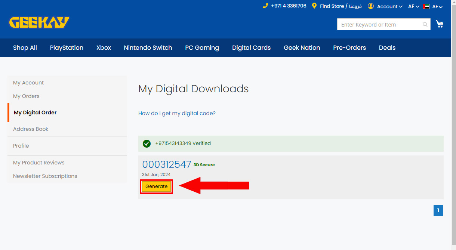Open the AE currency dropdown
Viewport: 456px width, 250px height.
pos(414,6)
